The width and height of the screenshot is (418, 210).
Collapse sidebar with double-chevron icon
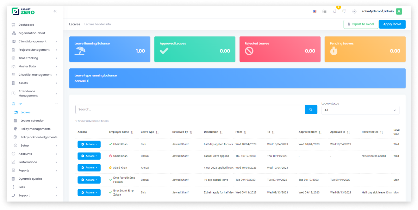point(55,11)
